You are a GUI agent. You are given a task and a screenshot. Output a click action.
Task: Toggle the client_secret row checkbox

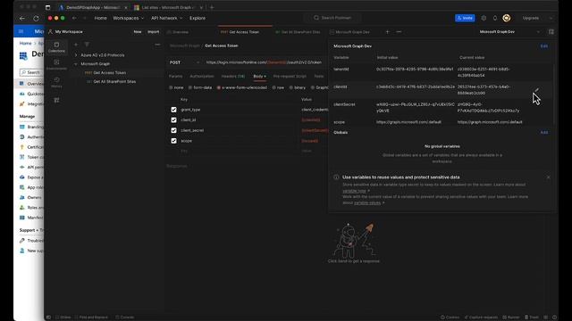(173, 130)
